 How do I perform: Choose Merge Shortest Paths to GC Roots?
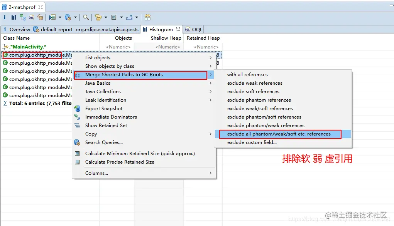[144, 75]
